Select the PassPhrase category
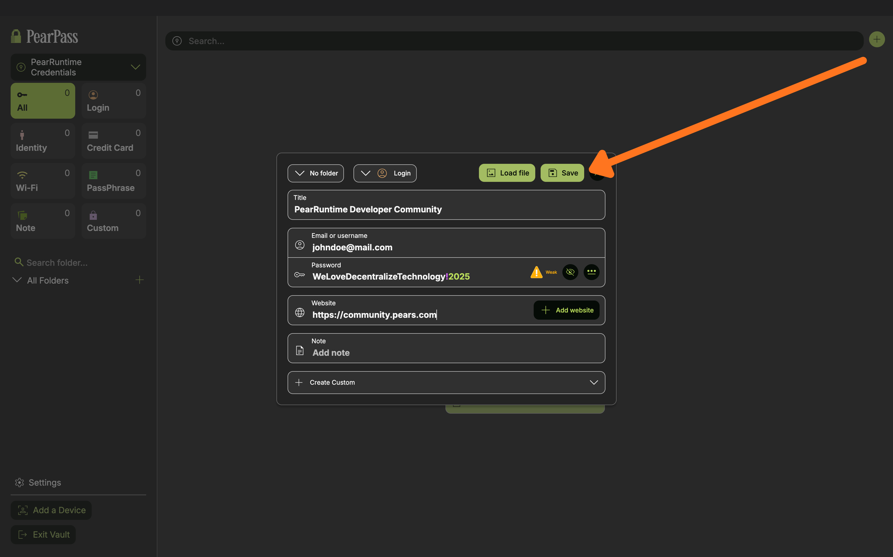 (113, 181)
